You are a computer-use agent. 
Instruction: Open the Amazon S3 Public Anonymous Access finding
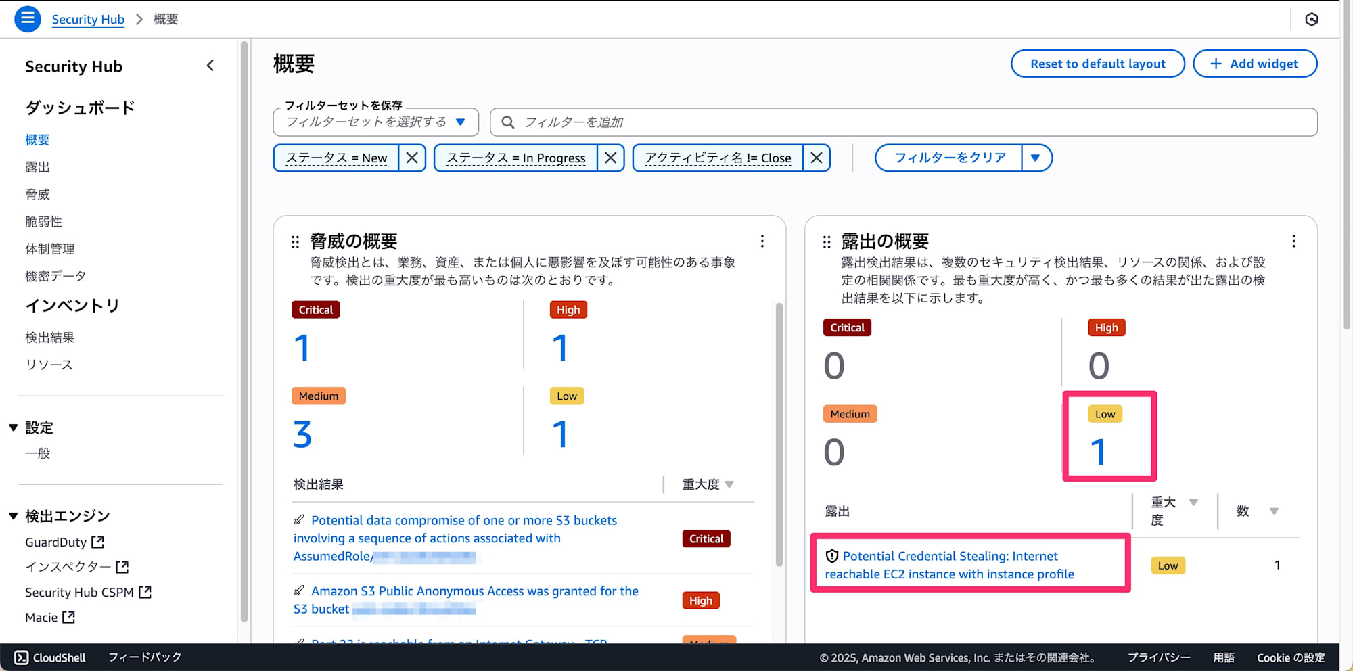coord(466,599)
